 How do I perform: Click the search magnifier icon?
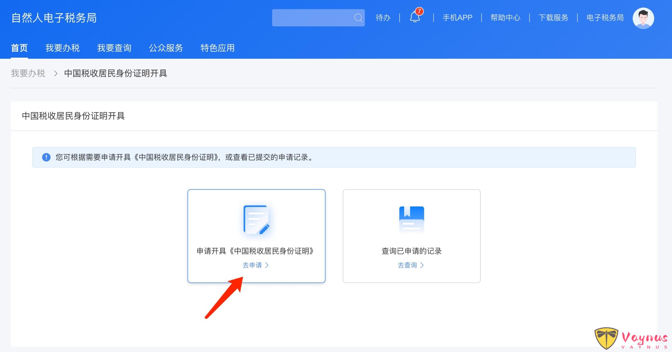click(x=358, y=17)
